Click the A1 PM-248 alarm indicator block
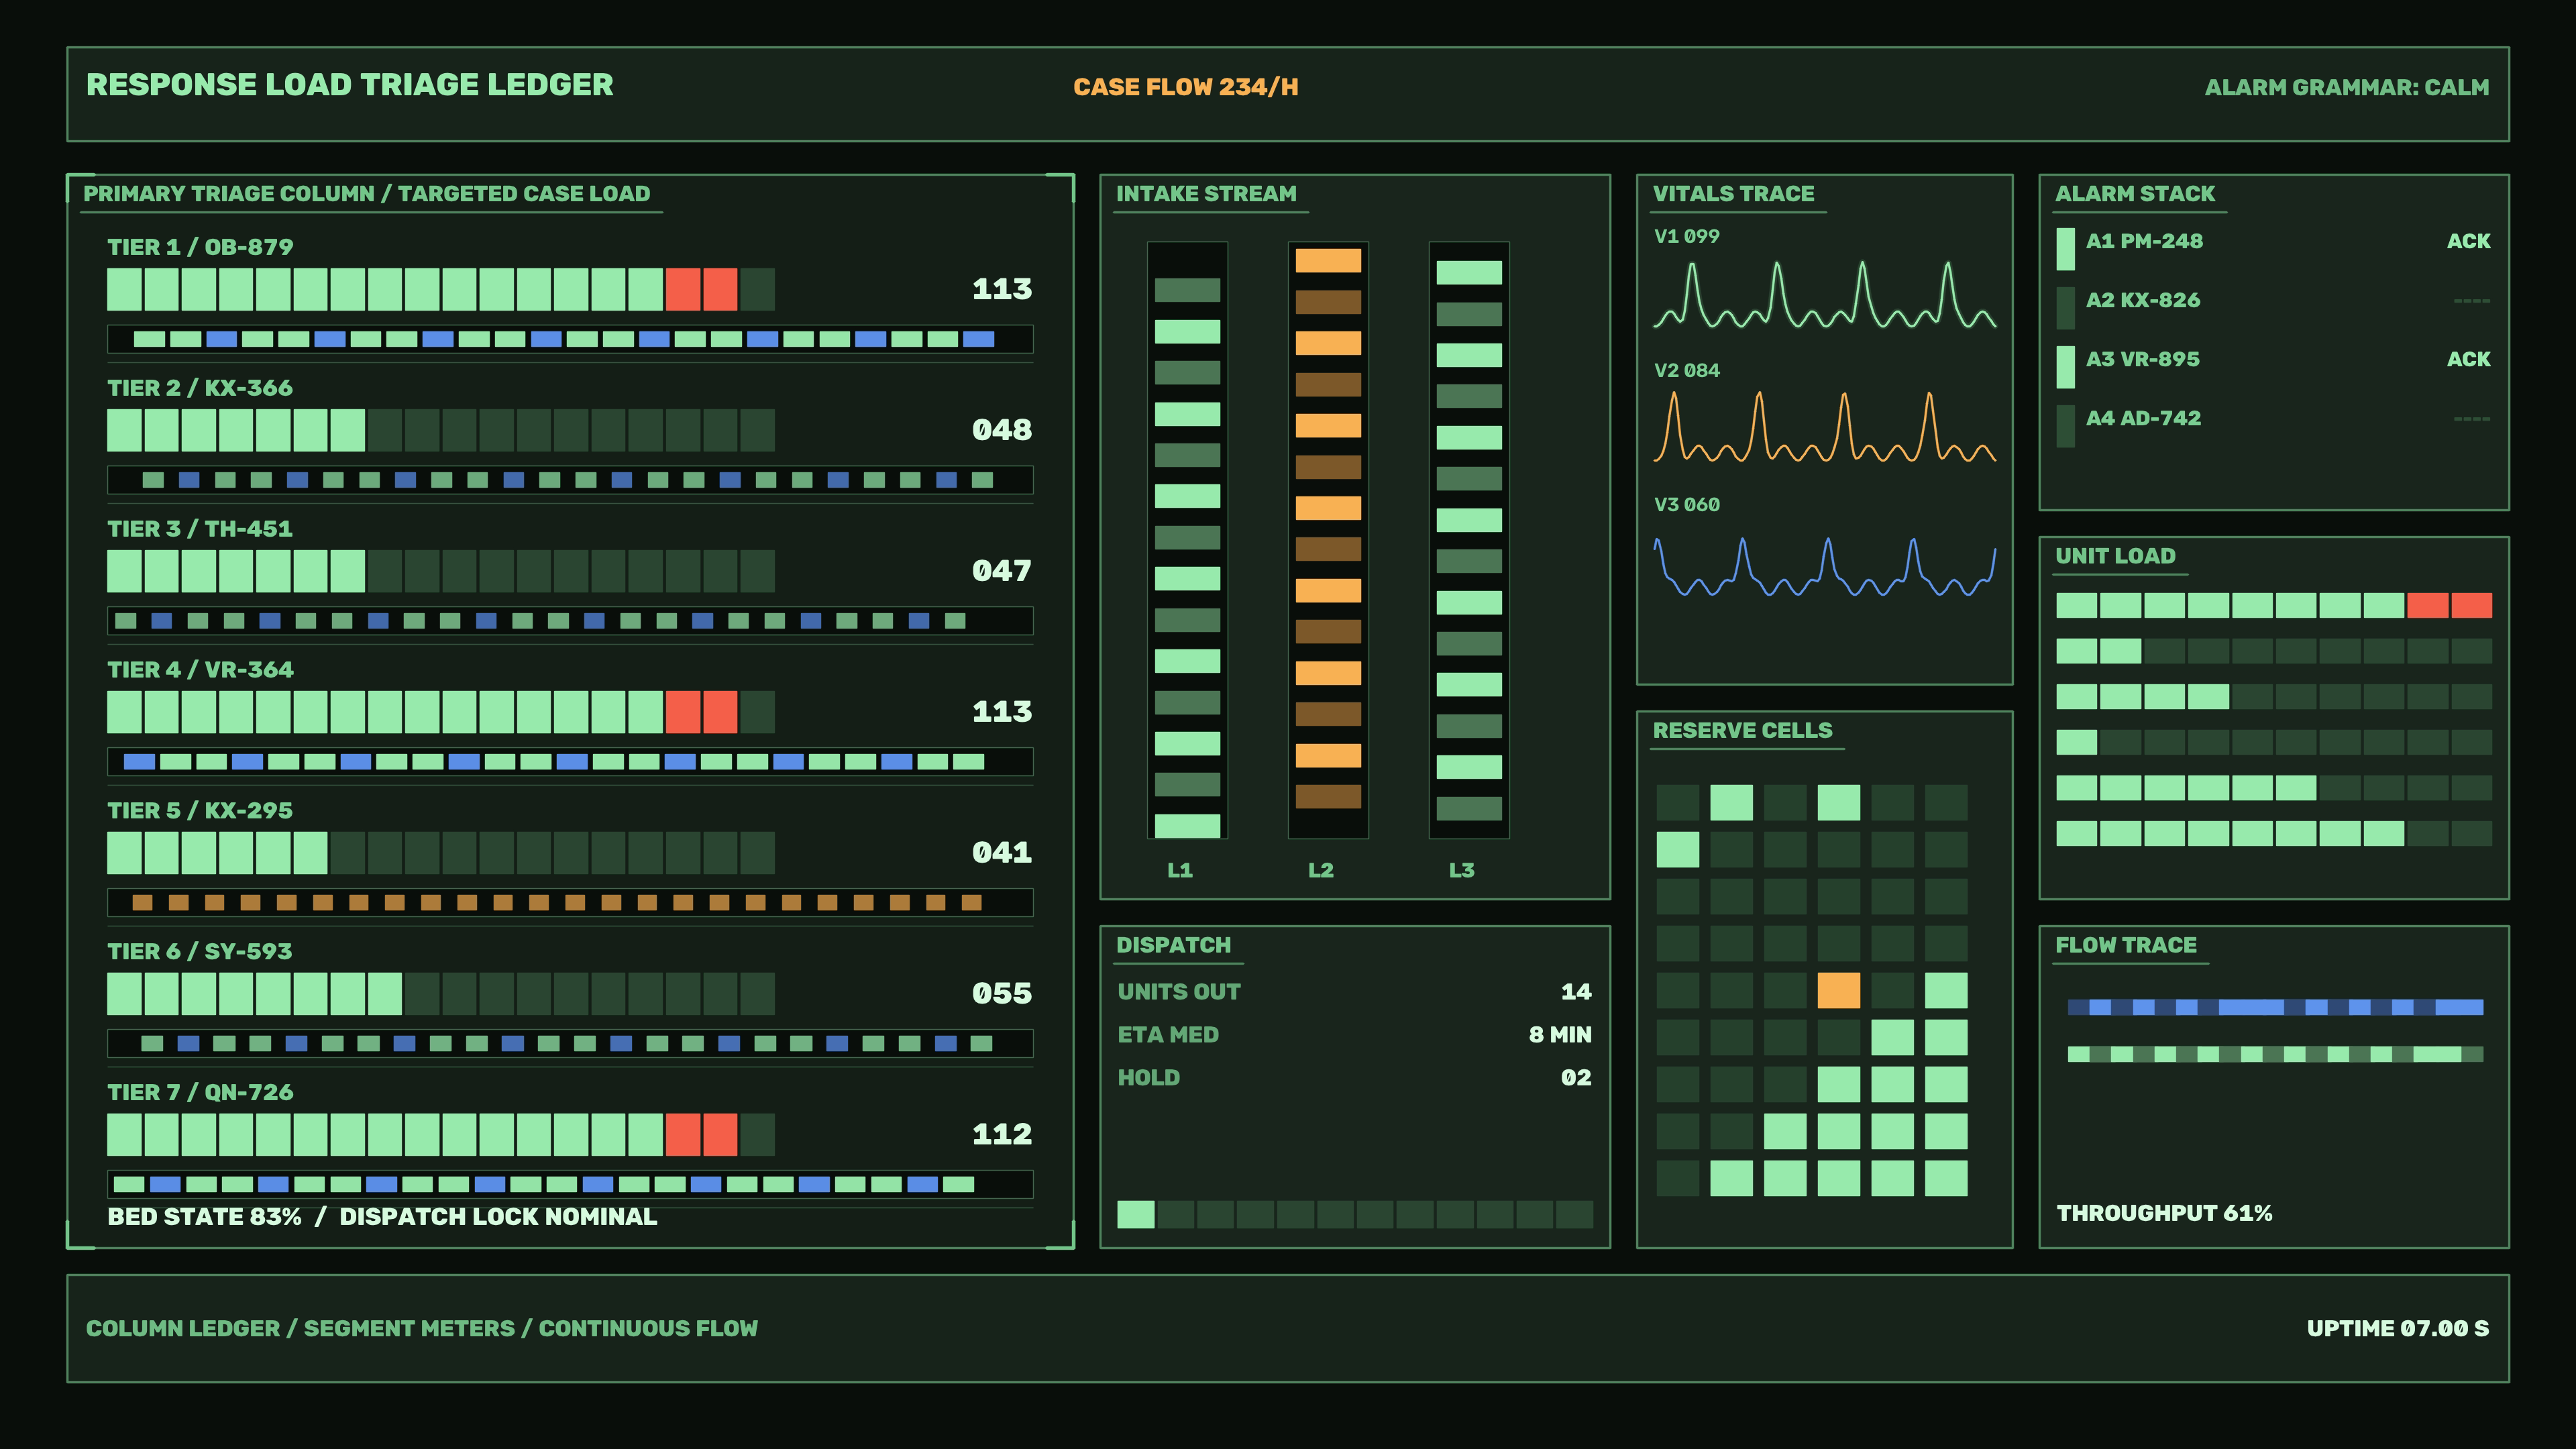The width and height of the screenshot is (2576, 1449). point(2065,249)
